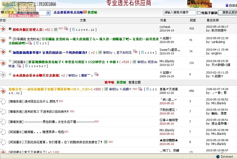Select the 普通主题 filter
237x159 pixels.
[135, 82]
